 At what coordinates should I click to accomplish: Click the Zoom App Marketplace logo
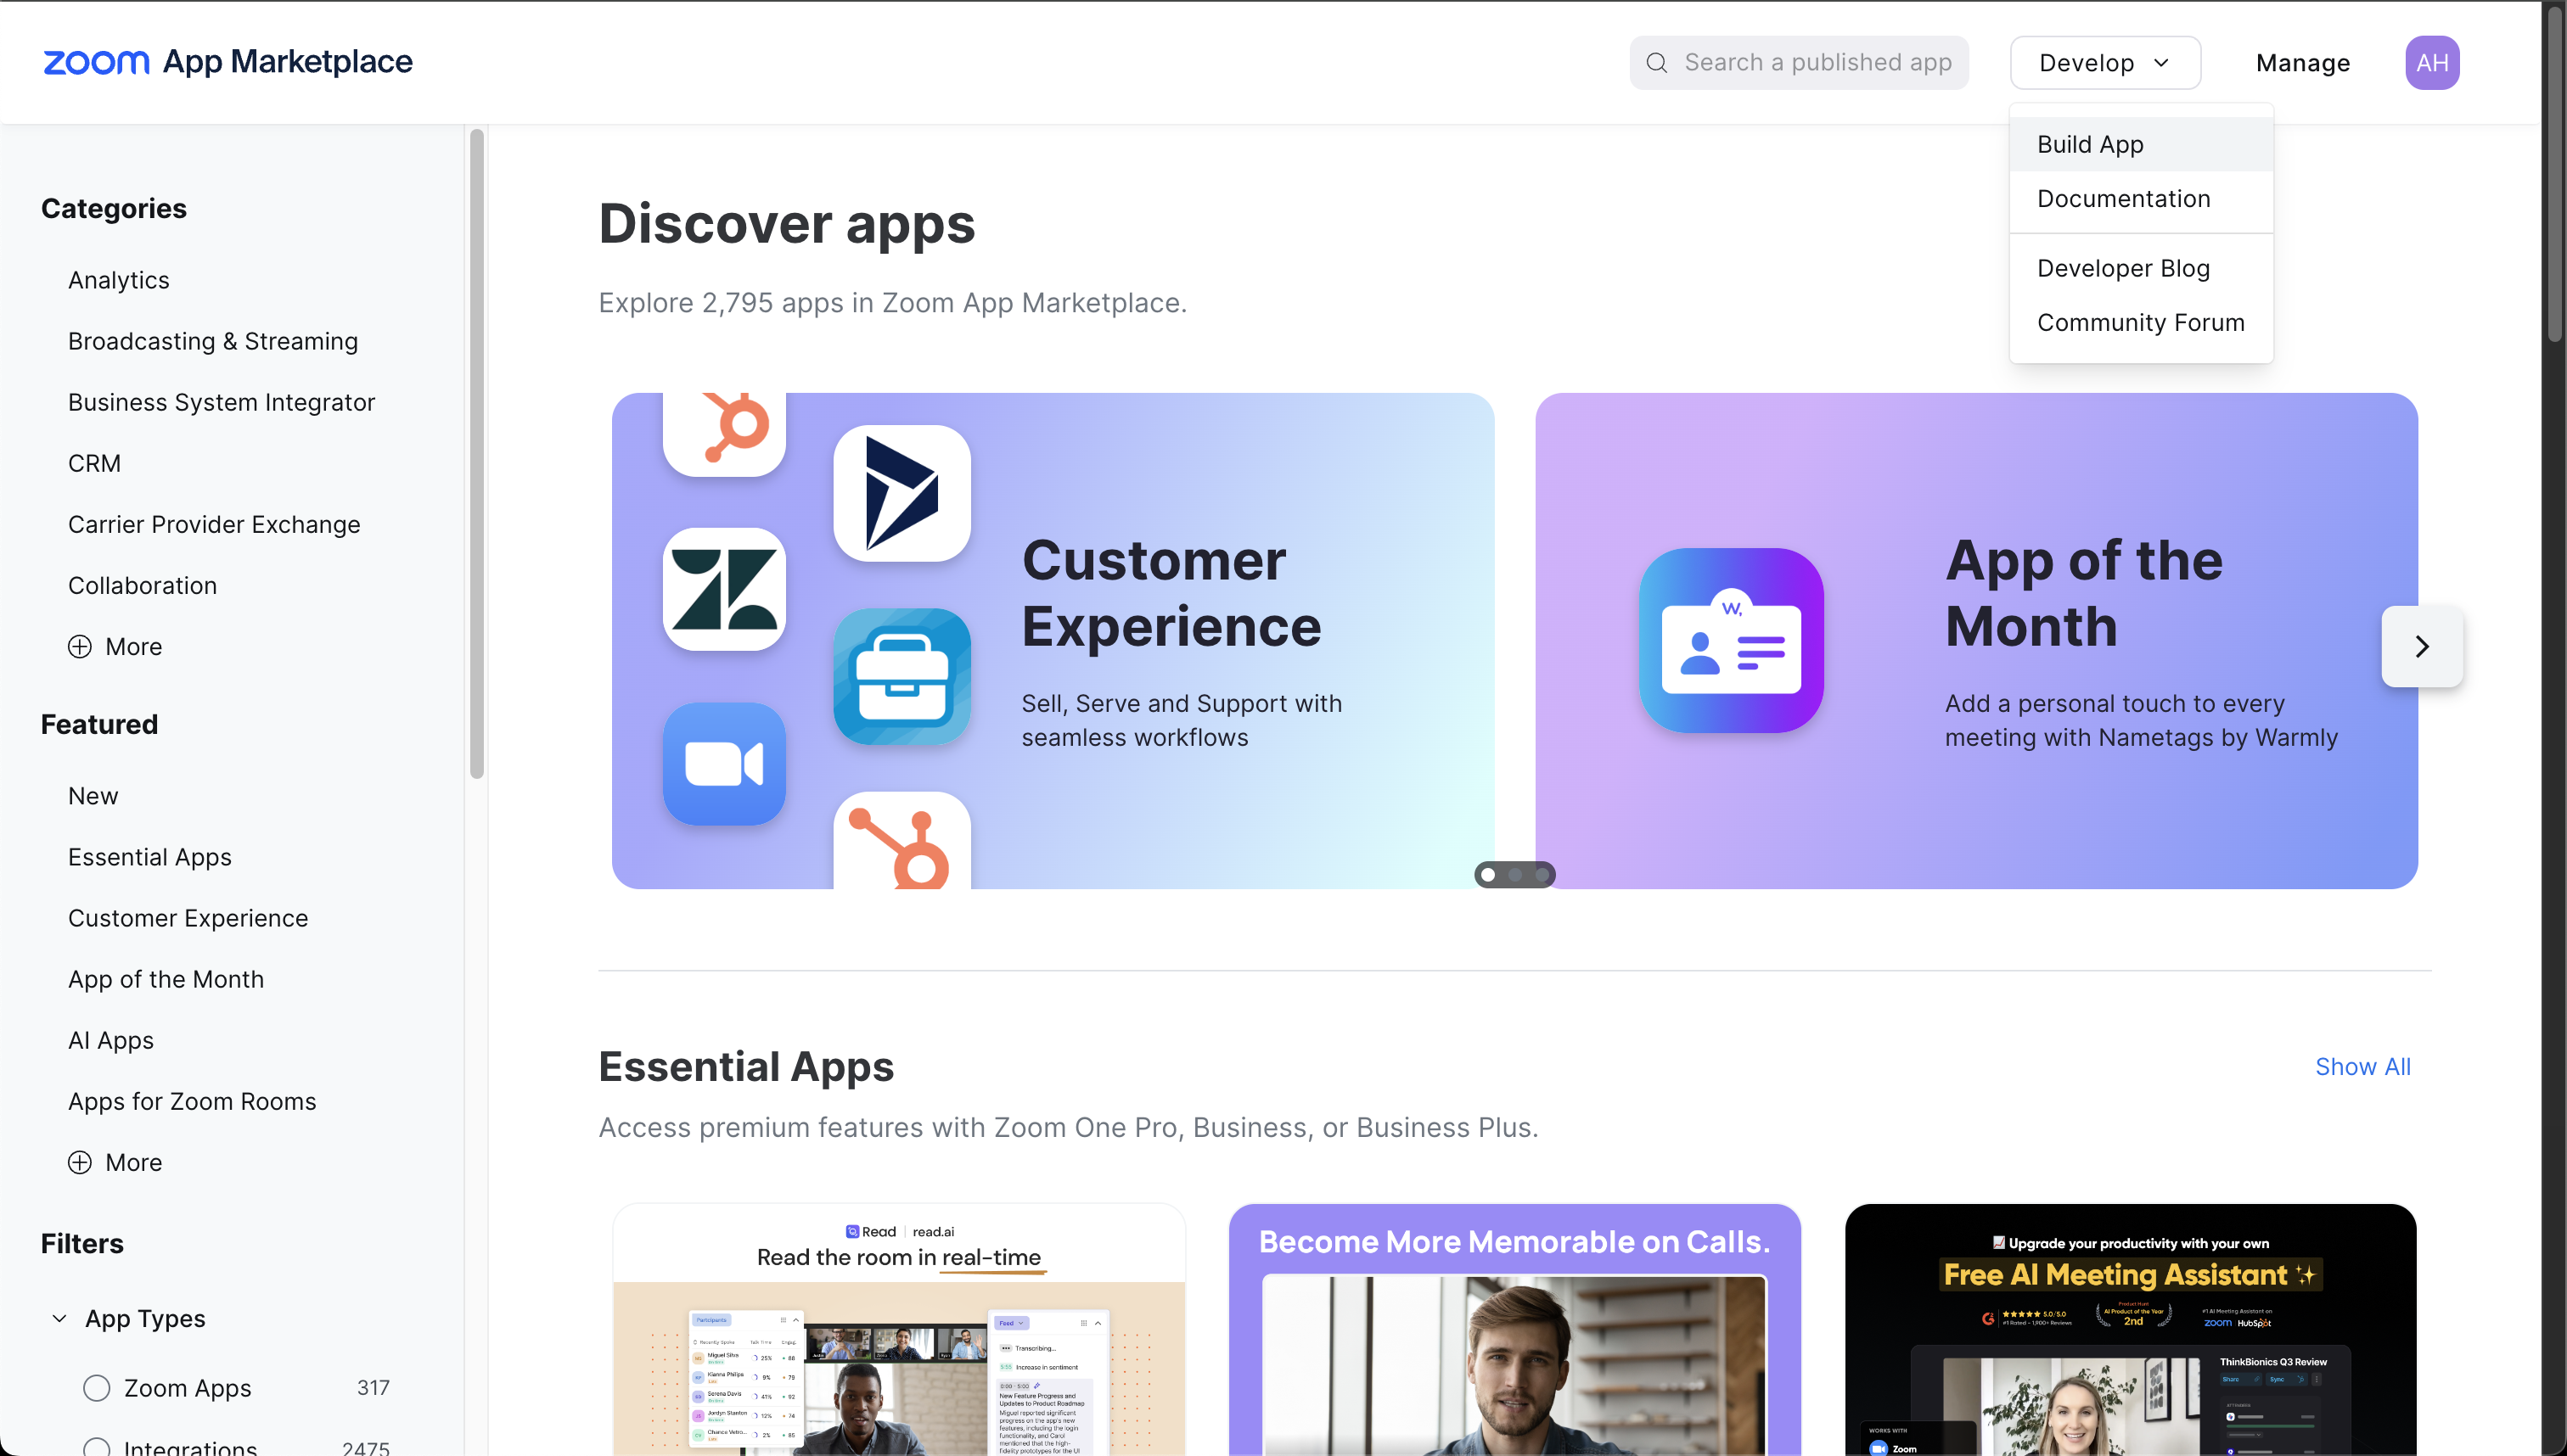227,62
